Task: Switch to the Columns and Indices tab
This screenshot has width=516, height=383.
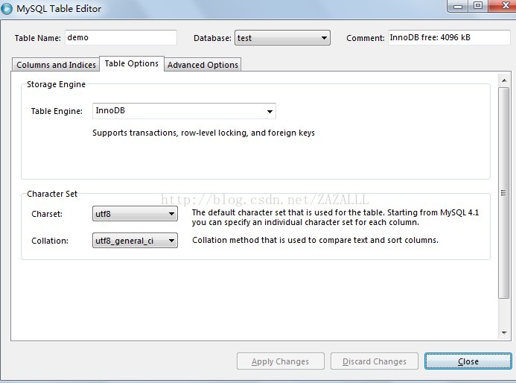Action: click(x=56, y=65)
